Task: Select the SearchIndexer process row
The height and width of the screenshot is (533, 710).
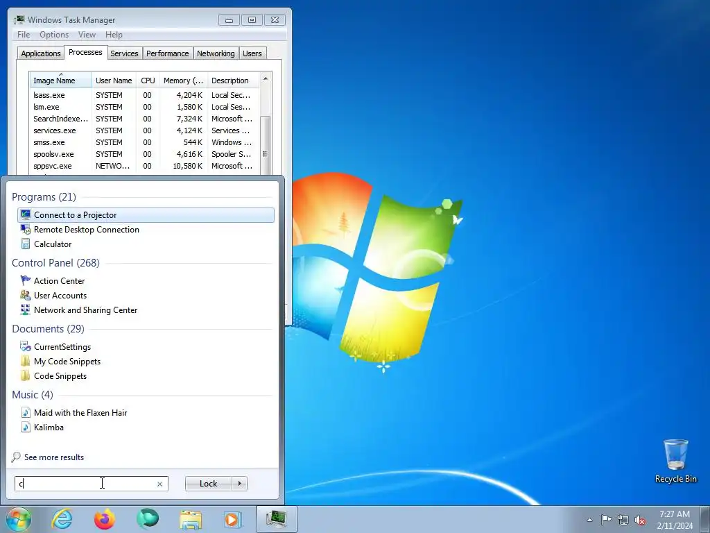Action: (144, 119)
